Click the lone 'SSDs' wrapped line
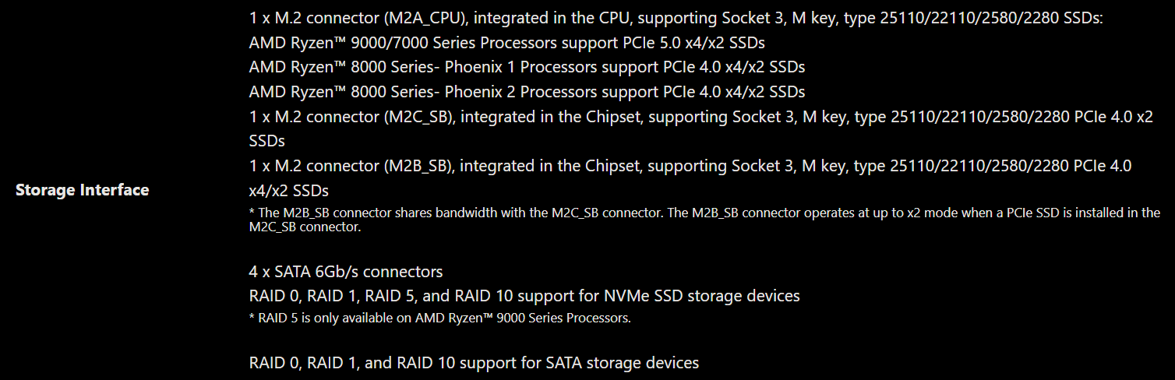This screenshot has height=380, width=1175. [266, 141]
